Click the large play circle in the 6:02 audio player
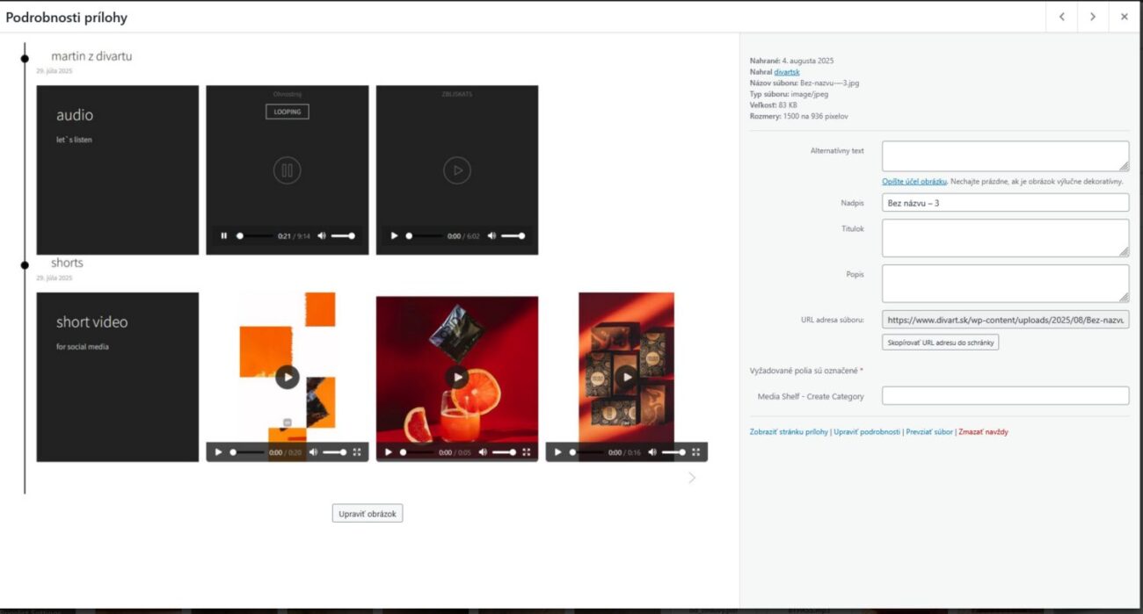Image resolution: width=1143 pixels, height=614 pixels. [456, 170]
